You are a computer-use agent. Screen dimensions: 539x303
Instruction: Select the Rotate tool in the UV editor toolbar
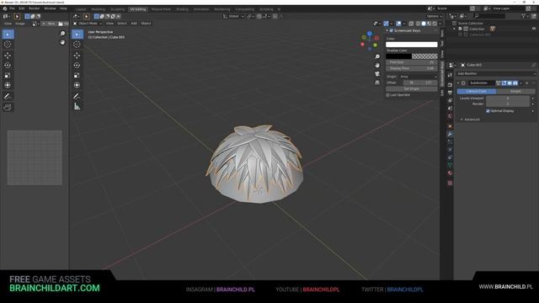[x=8, y=66]
